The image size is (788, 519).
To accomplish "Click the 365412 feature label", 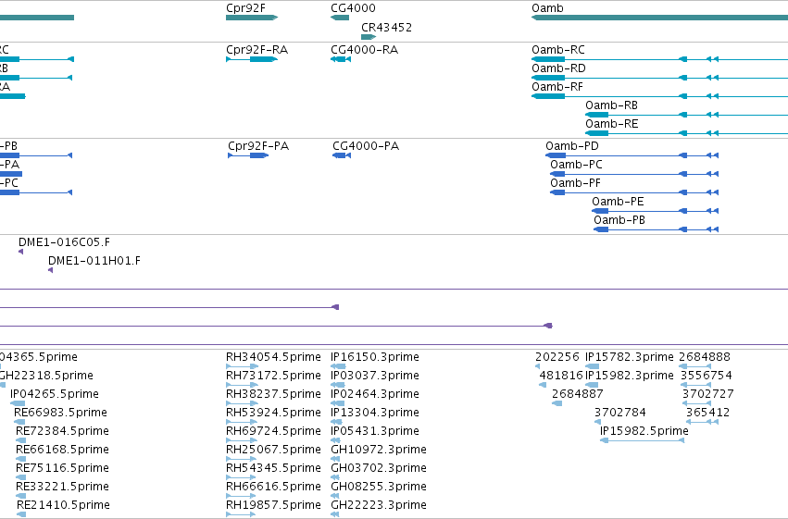I will point(707,413).
